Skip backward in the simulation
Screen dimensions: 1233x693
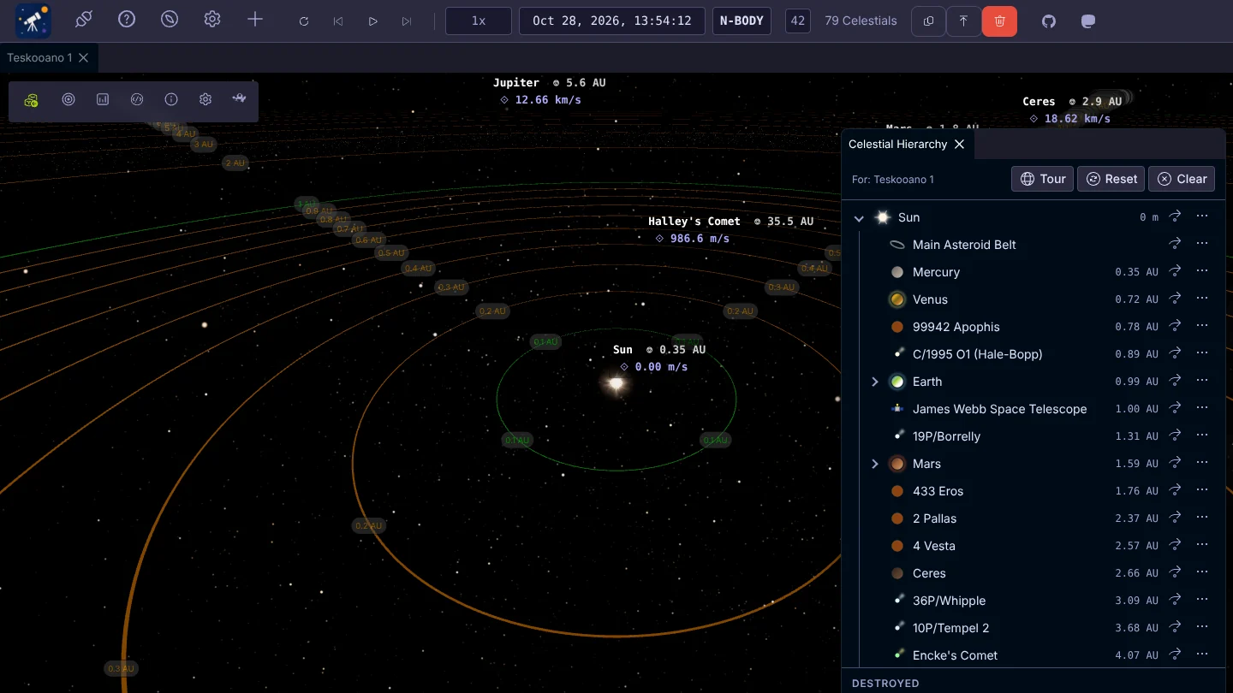338,21
